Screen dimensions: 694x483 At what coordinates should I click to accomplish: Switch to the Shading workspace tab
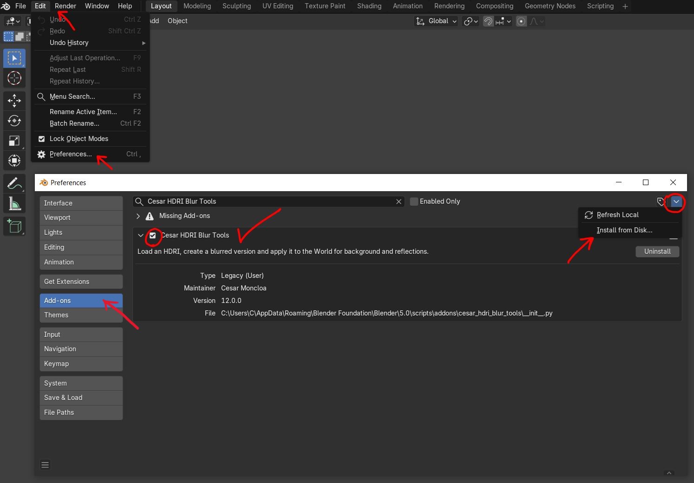(x=369, y=6)
